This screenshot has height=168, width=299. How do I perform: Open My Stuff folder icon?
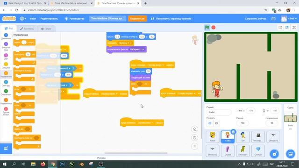(273, 19)
